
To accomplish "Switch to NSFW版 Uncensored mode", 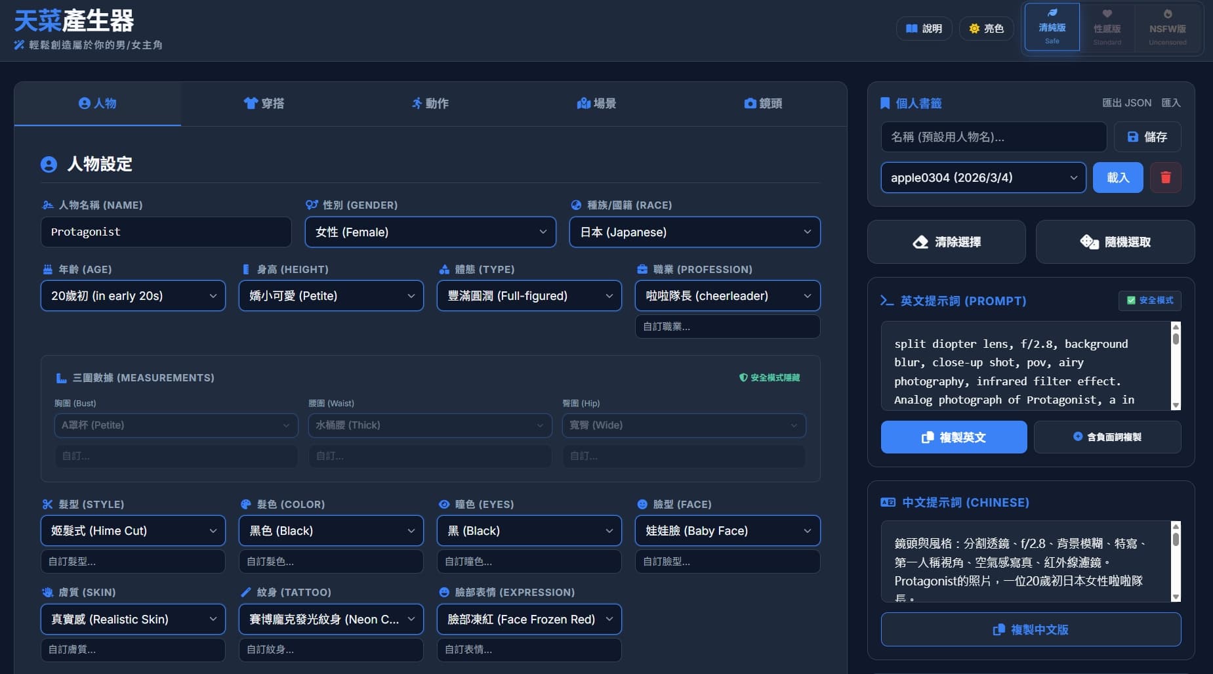I will pyautogui.click(x=1167, y=28).
